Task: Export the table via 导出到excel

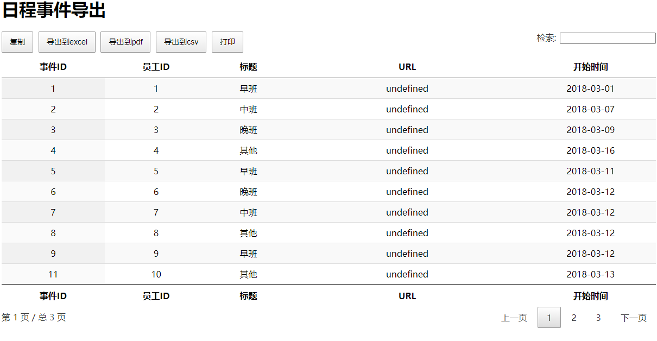Action: (x=67, y=42)
